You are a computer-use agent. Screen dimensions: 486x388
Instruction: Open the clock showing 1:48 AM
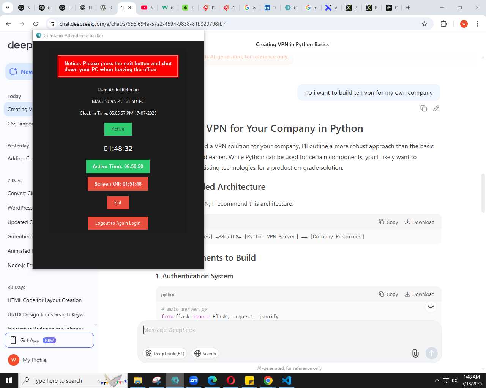472,380
